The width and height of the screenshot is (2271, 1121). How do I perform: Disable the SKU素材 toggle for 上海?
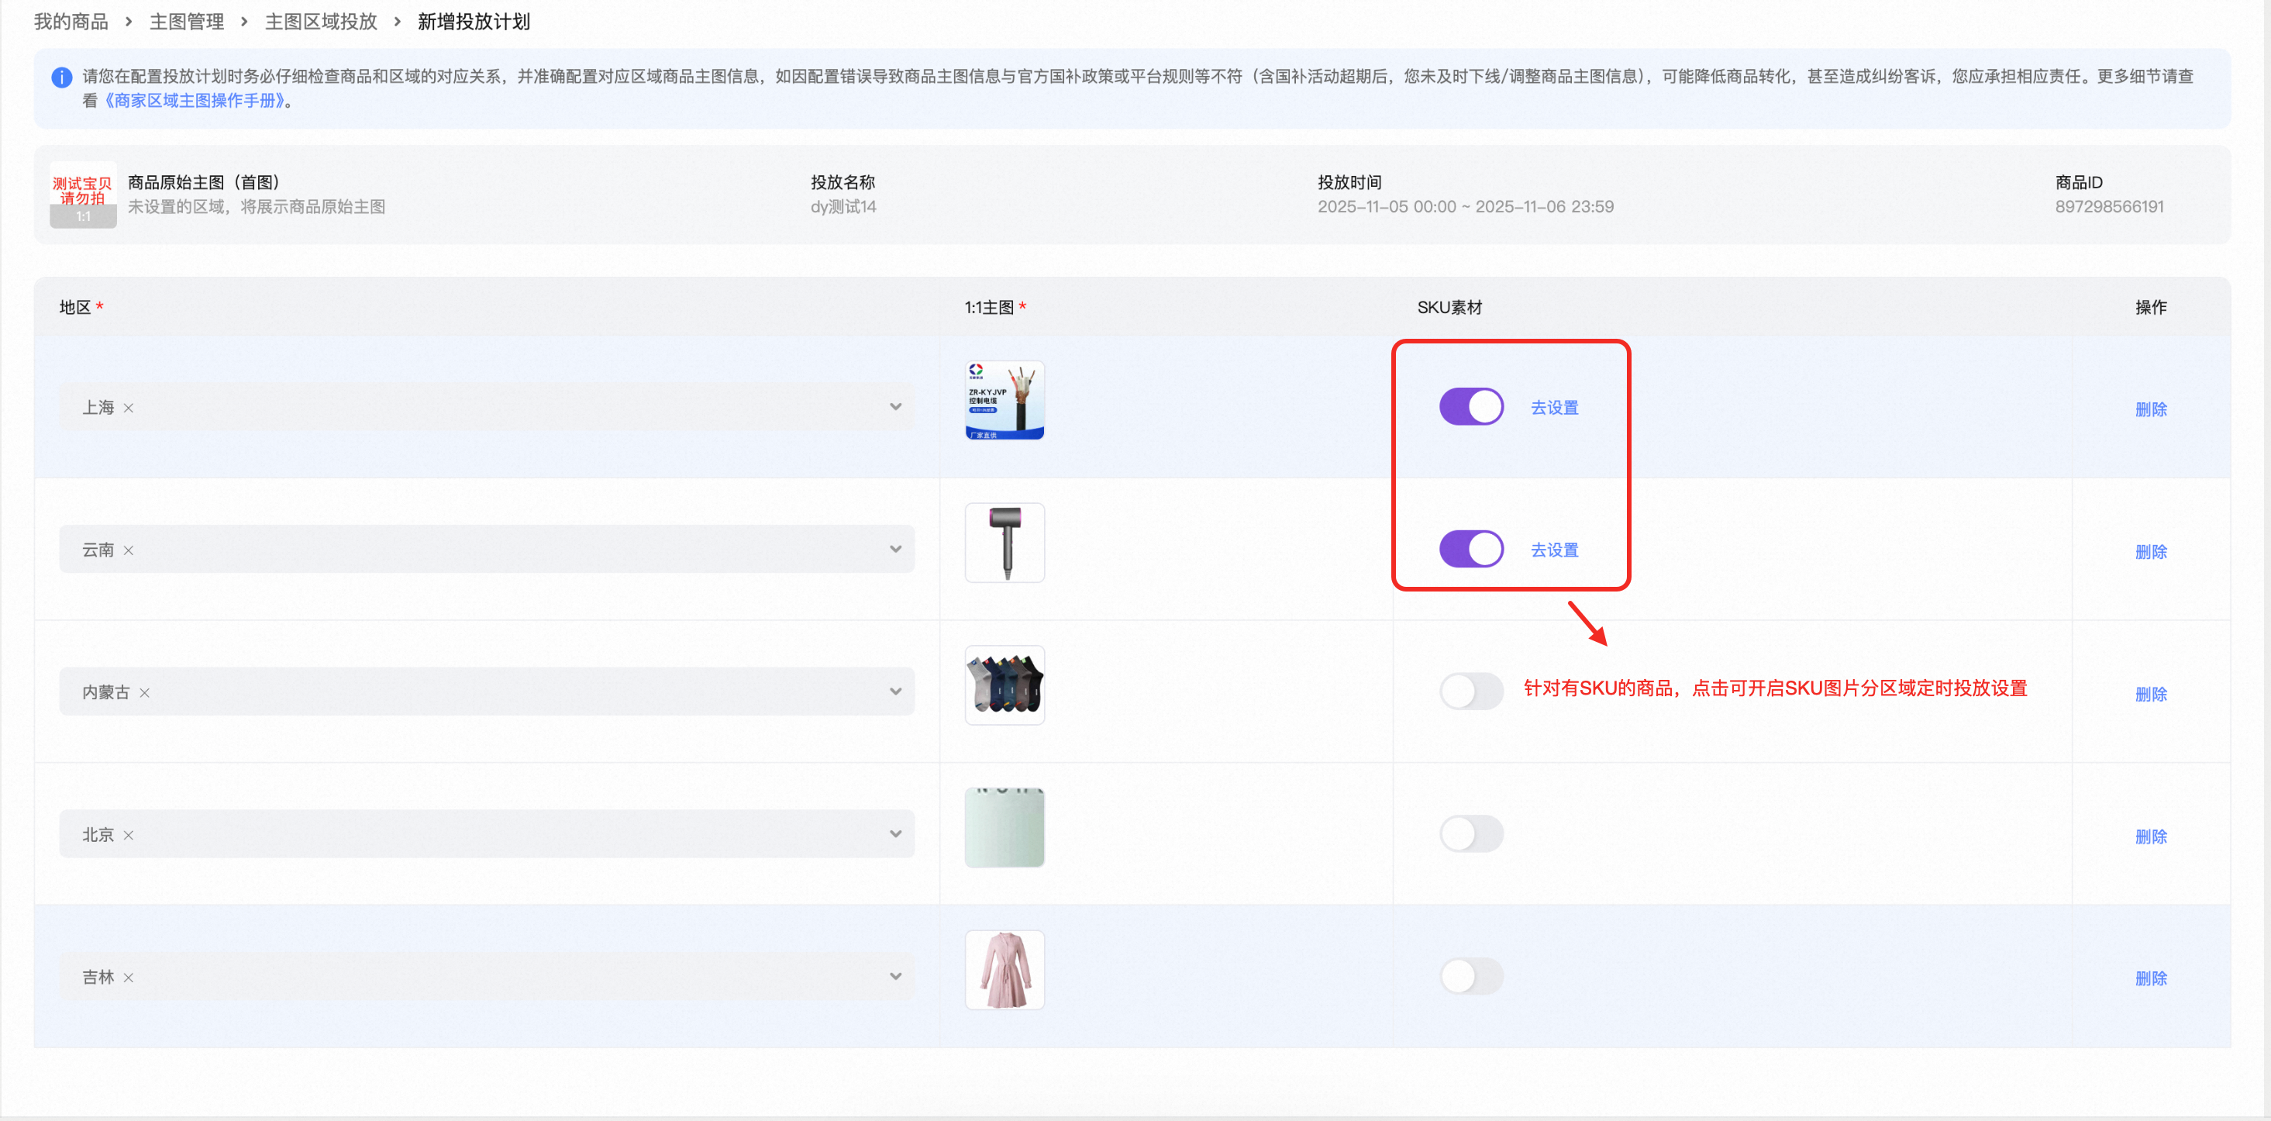[x=1470, y=406]
